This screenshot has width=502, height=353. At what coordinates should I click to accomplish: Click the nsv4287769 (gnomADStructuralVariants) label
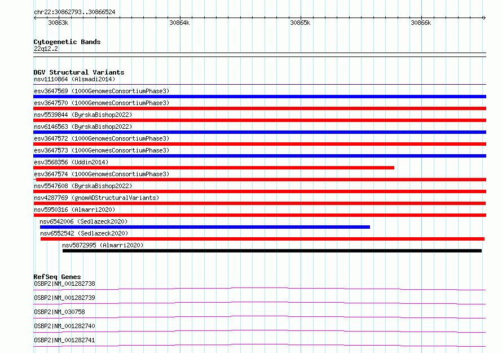96,198
